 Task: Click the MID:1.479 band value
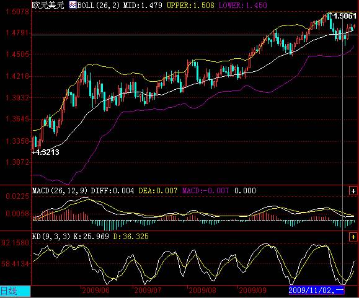(143, 5)
